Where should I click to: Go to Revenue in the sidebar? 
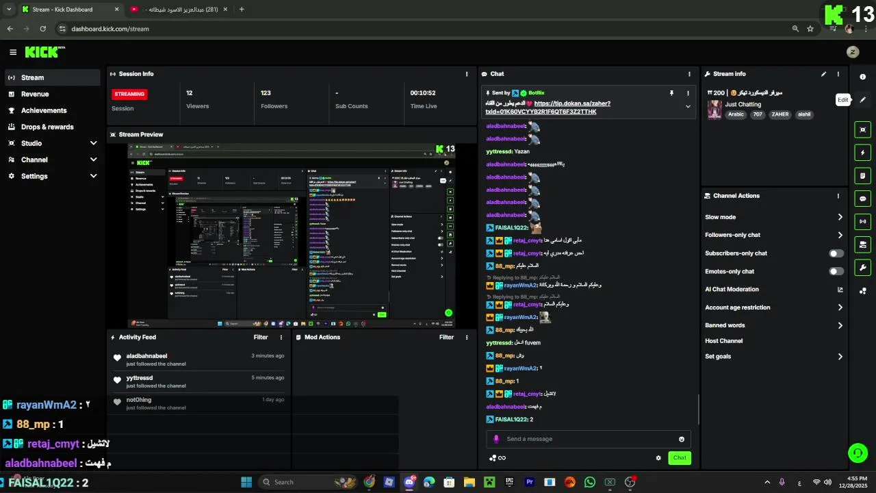click(x=53, y=94)
